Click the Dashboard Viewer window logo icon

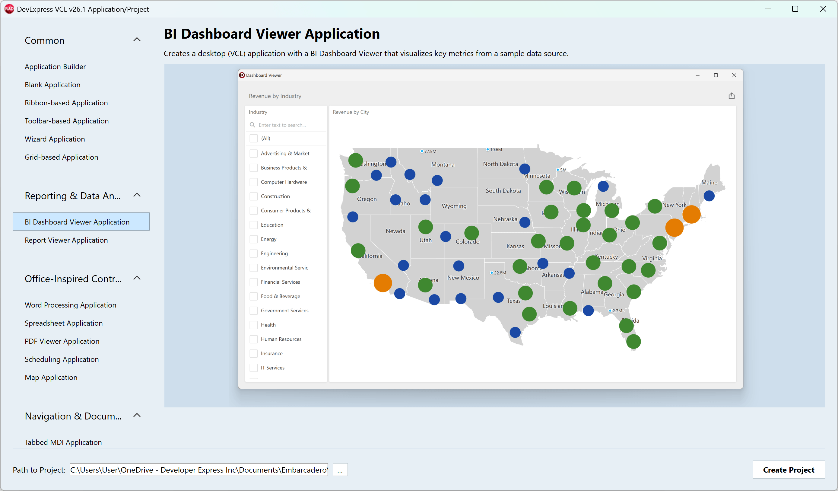(x=242, y=75)
